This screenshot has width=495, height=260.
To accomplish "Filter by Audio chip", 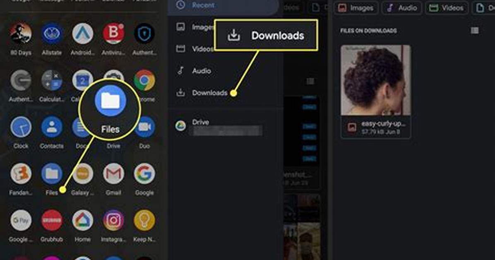I will [x=402, y=7].
